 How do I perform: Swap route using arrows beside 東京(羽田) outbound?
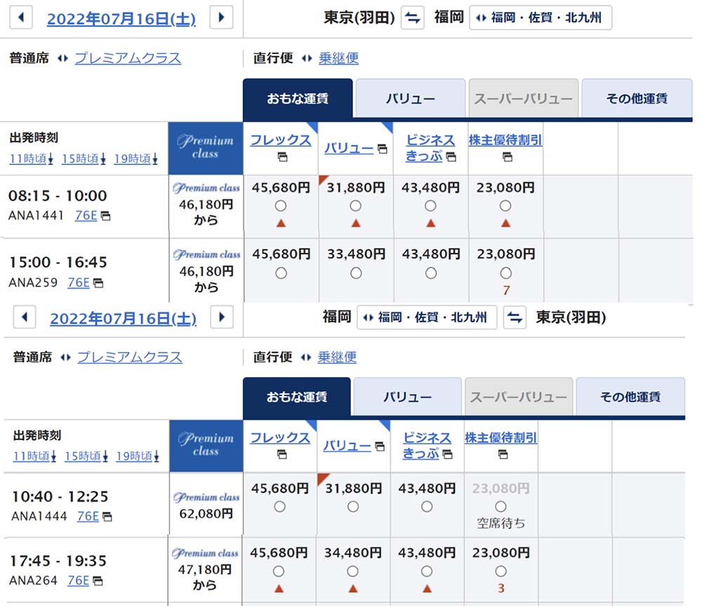pyautogui.click(x=412, y=18)
